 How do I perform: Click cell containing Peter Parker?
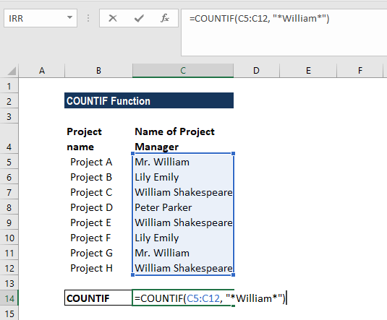[183, 207]
